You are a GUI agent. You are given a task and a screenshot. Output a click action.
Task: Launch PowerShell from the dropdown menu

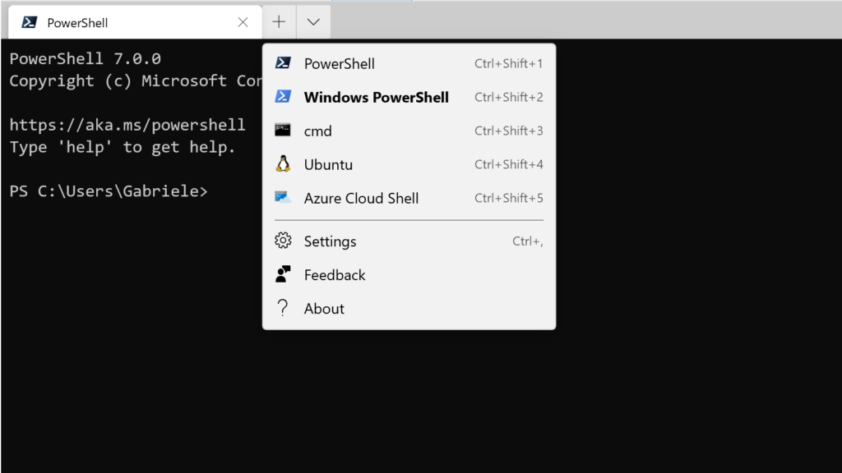point(409,63)
